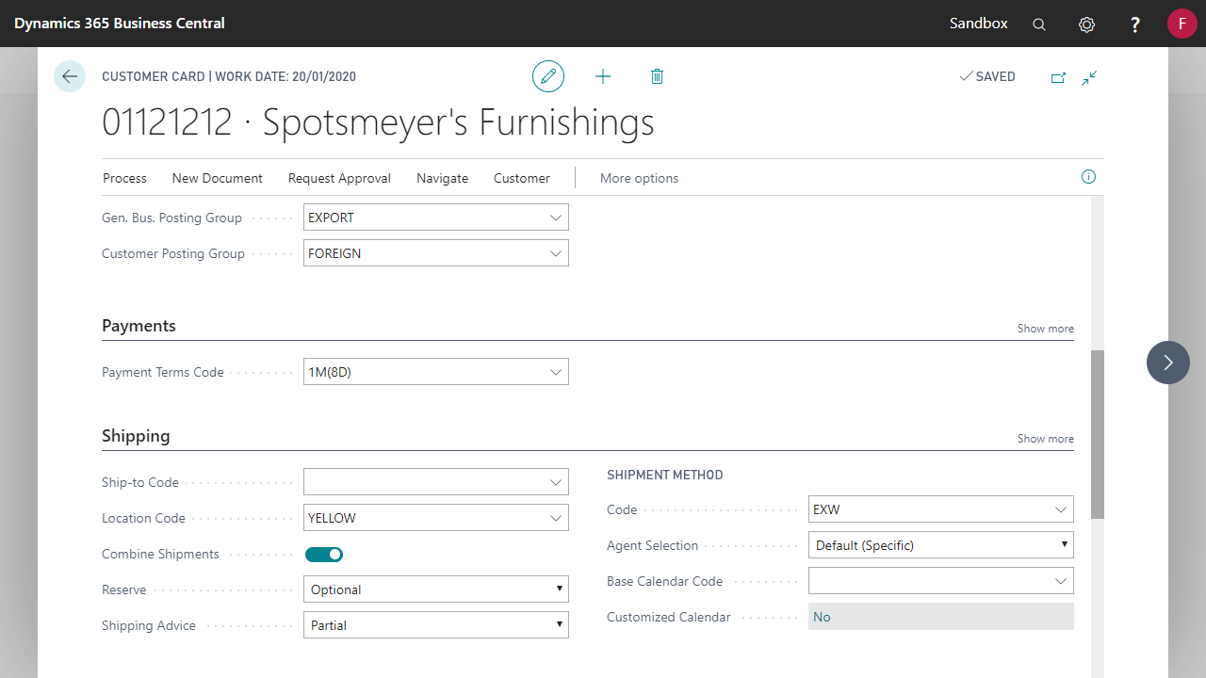Click the collapse page arrows icon
The height and width of the screenshot is (678, 1206).
point(1089,77)
